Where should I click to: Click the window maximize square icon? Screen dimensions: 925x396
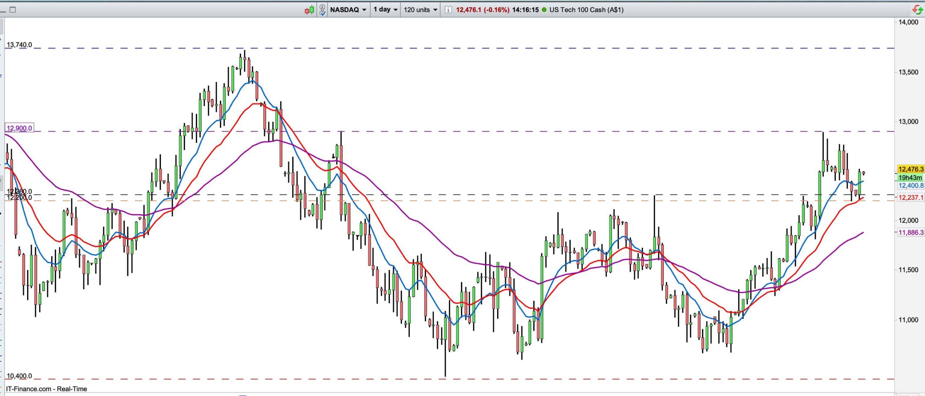tap(13, 10)
